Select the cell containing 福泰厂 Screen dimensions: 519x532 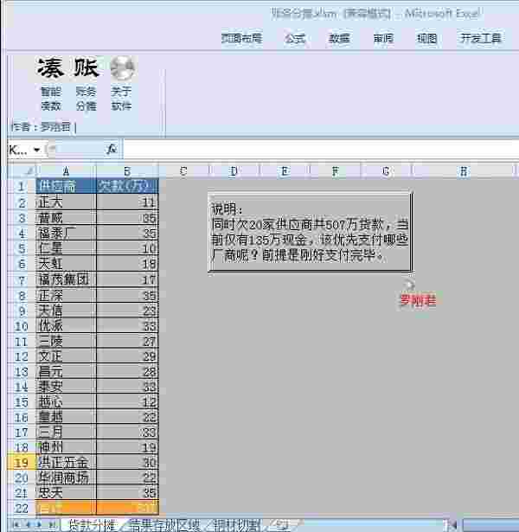tap(66, 233)
